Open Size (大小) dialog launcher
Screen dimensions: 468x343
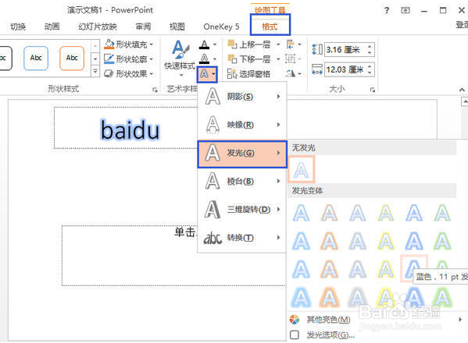coord(373,90)
